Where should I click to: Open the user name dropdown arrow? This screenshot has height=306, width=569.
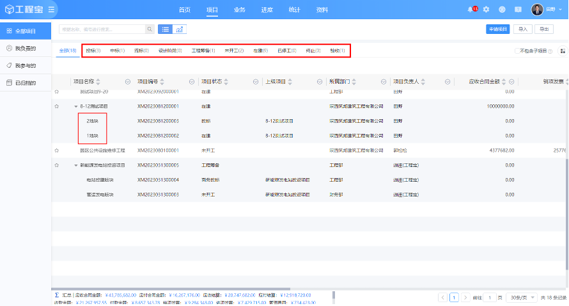click(x=561, y=10)
